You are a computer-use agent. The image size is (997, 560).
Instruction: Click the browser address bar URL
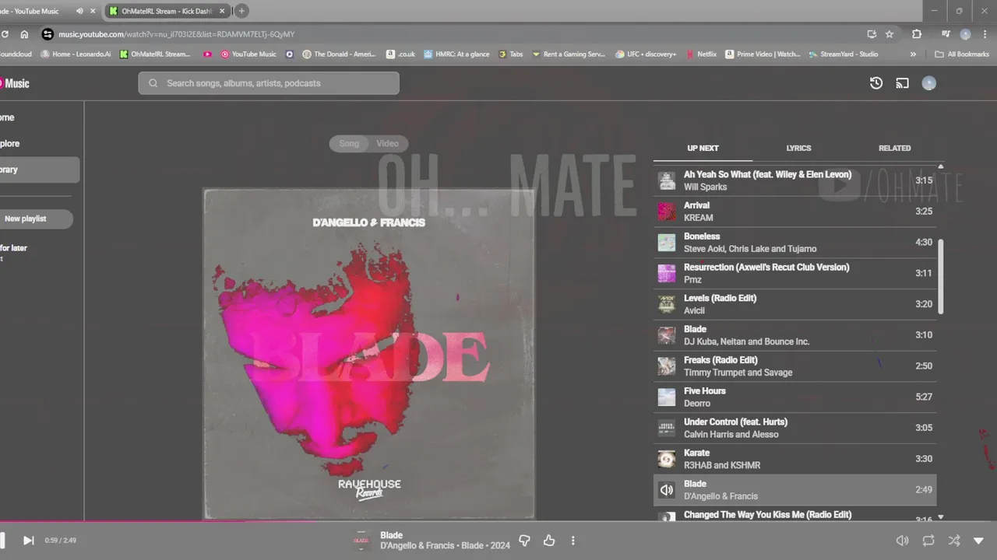tap(177, 34)
